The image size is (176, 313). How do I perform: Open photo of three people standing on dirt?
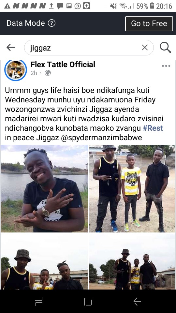click(132, 188)
